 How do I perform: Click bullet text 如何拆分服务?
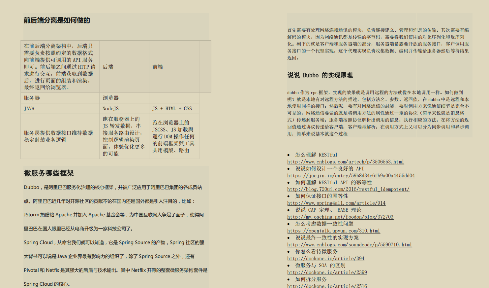311,279
